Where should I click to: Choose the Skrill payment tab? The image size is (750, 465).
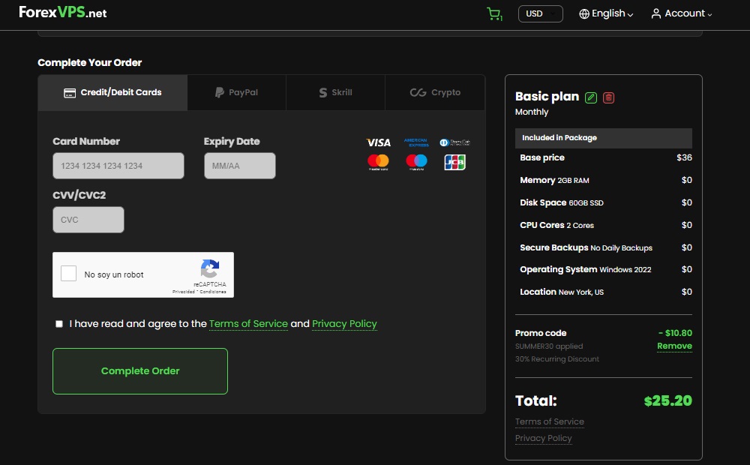(x=335, y=92)
